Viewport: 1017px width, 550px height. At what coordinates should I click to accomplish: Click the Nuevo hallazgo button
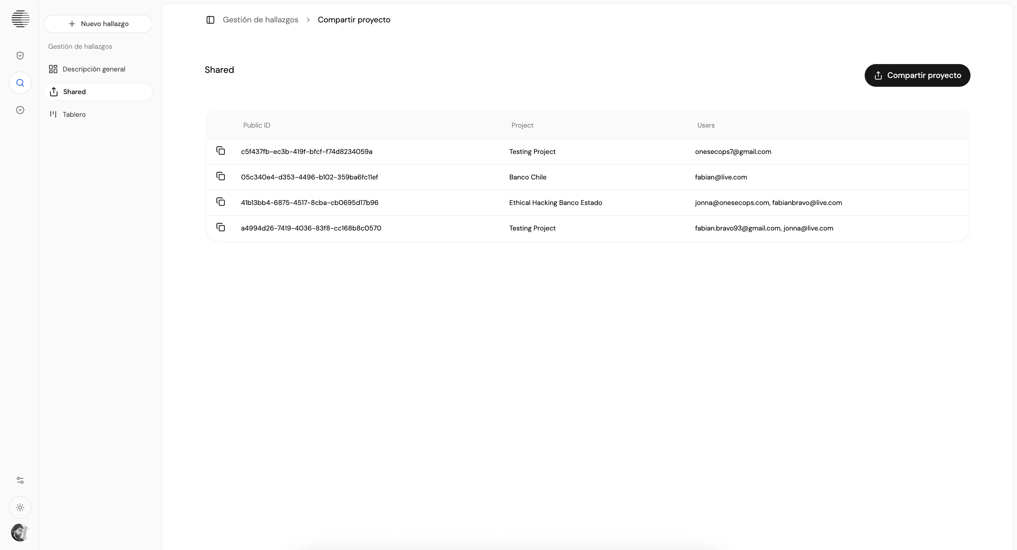pyautogui.click(x=98, y=24)
